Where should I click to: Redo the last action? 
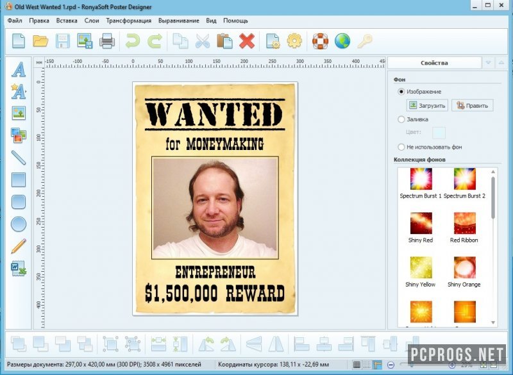155,41
